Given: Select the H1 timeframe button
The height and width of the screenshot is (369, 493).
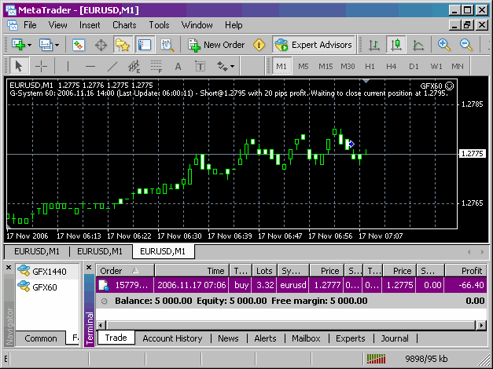Looking at the screenshot, I should coord(370,66).
